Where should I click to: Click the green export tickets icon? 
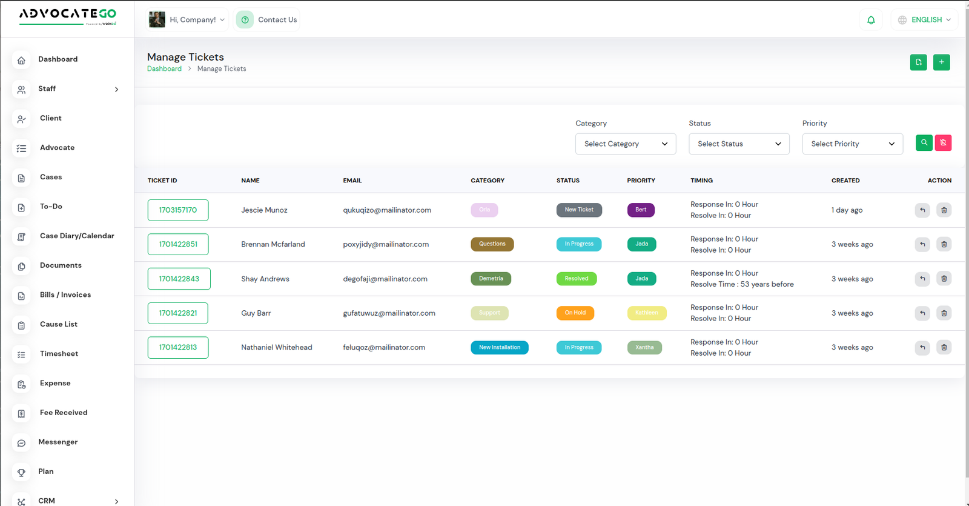918,62
